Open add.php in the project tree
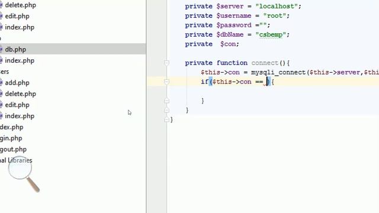Screen dimensions: 379x213 tap(17, 83)
